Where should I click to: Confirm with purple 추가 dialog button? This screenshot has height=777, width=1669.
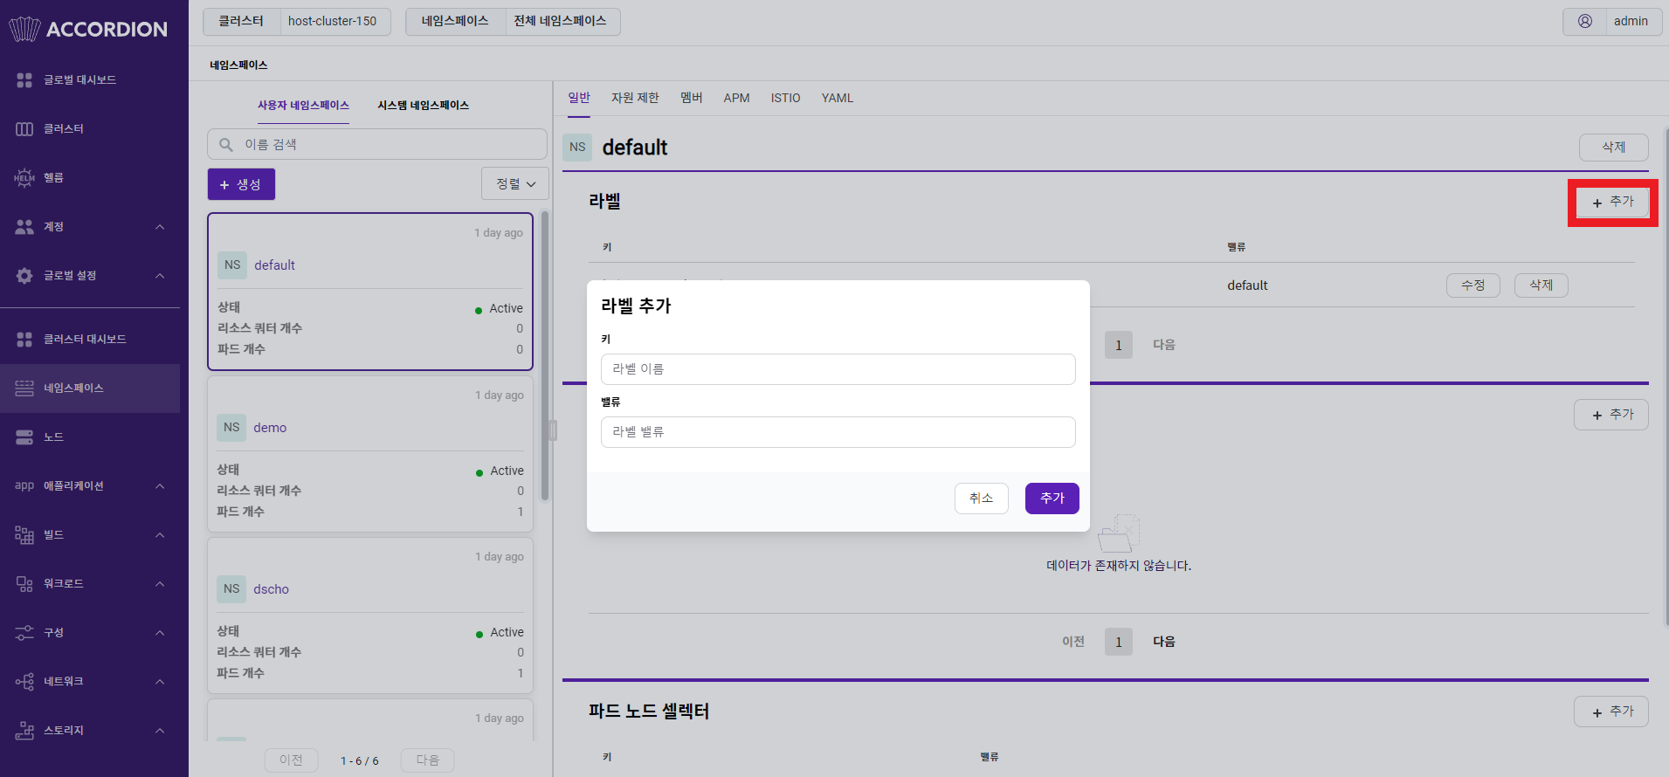pyautogui.click(x=1052, y=499)
